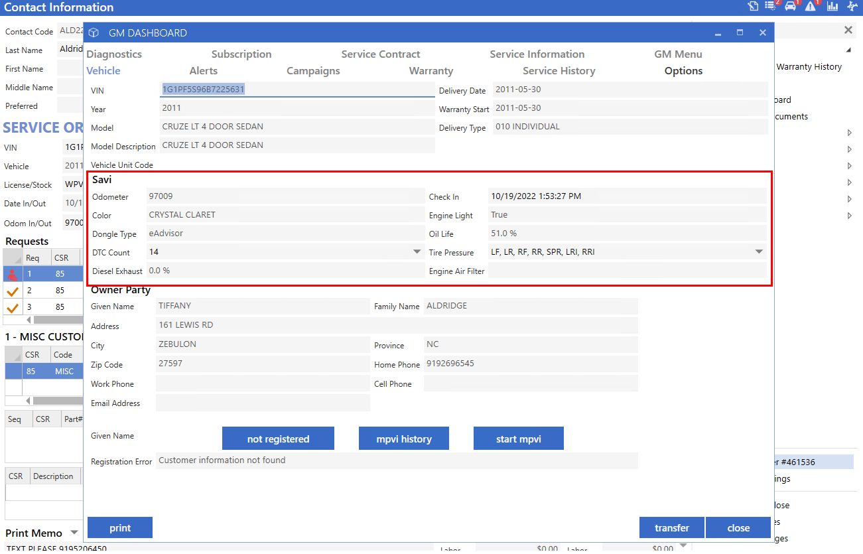This screenshot has height=554, width=863.
Task: Click the Engine Light field
Action: pyautogui.click(x=627, y=215)
